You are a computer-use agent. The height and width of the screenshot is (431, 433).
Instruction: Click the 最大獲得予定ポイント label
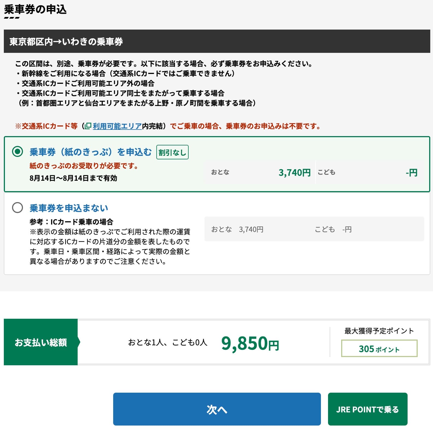click(x=379, y=331)
